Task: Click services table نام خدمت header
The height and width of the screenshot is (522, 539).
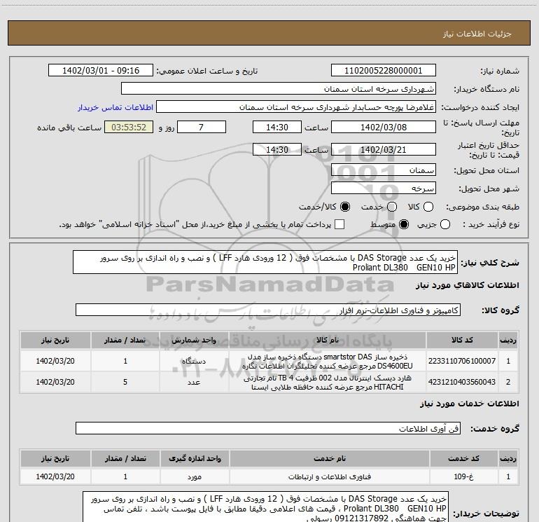Action: (x=329, y=459)
